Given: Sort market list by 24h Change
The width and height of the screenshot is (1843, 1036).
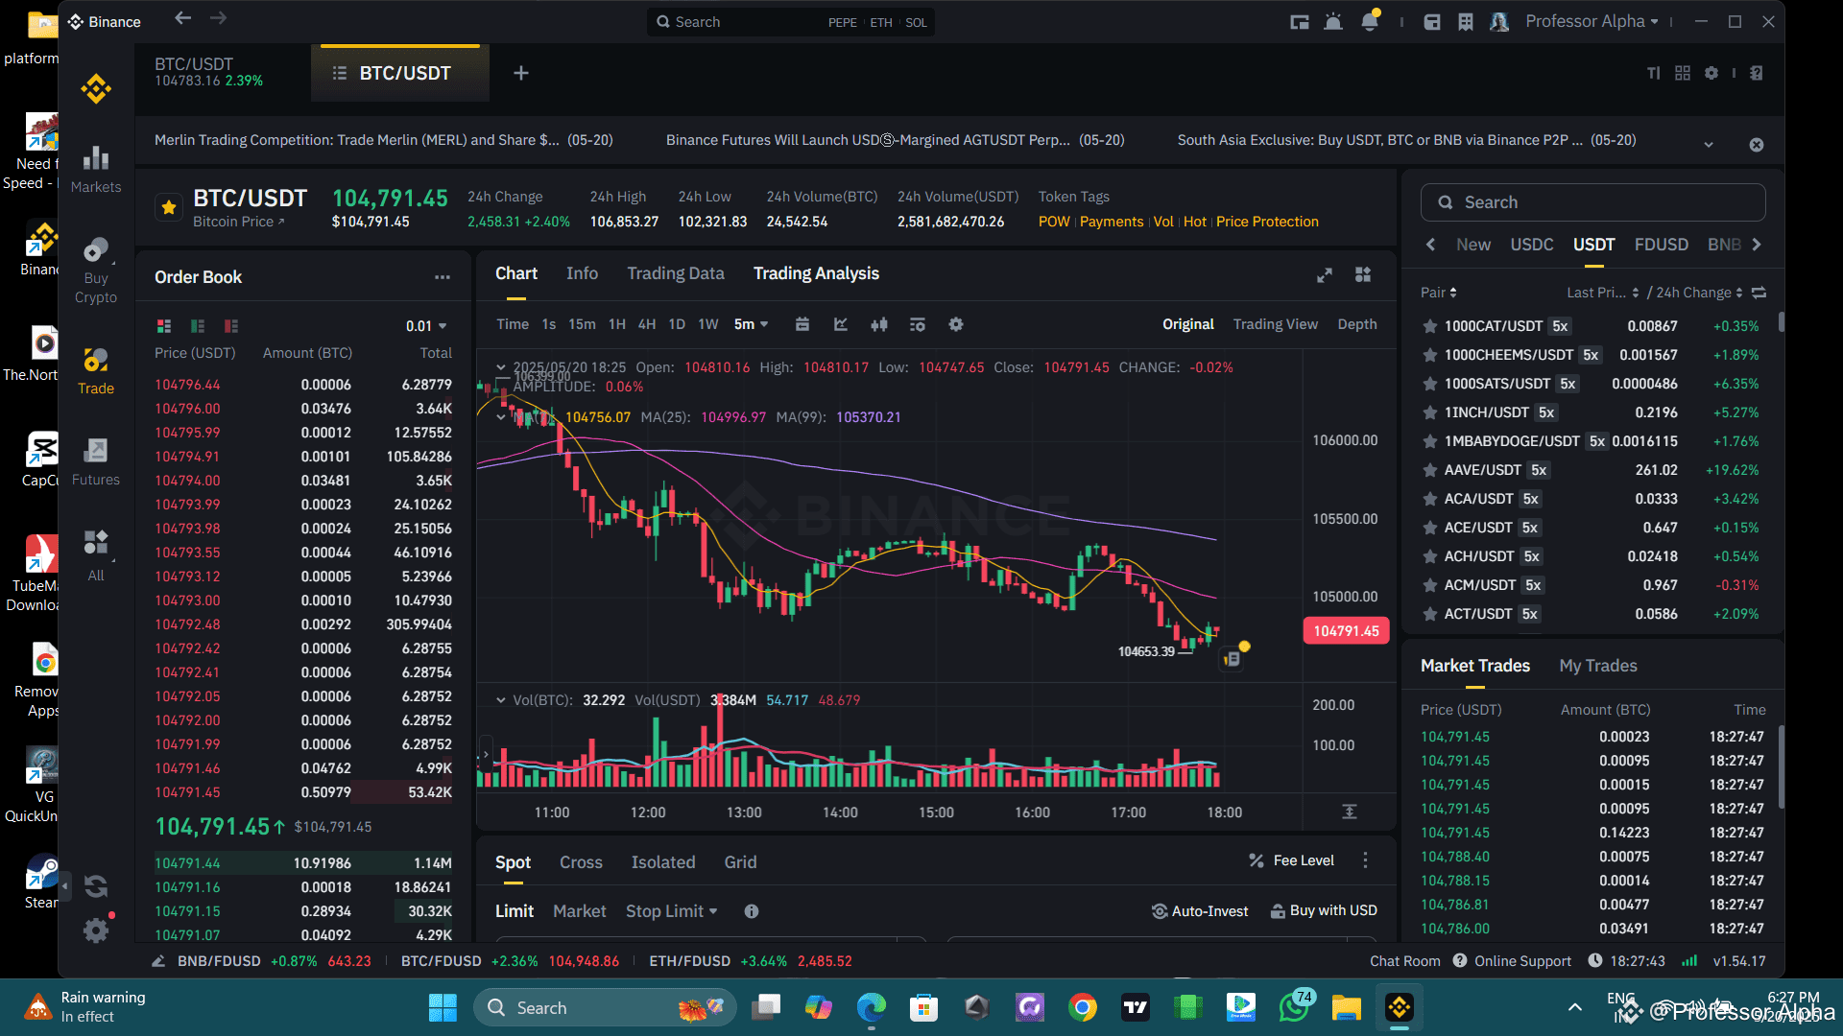Looking at the screenshot, I should point(1699,293).
